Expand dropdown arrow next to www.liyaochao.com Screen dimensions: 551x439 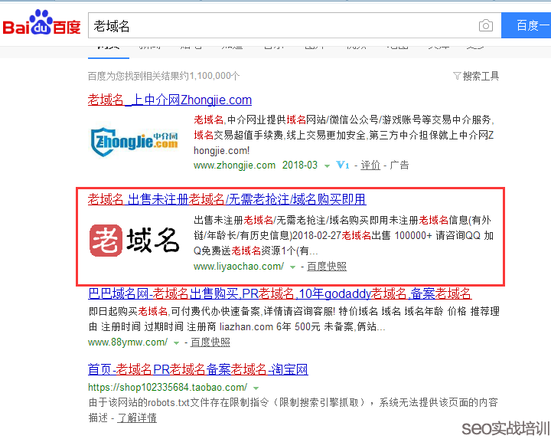click(x=292, y=267)
